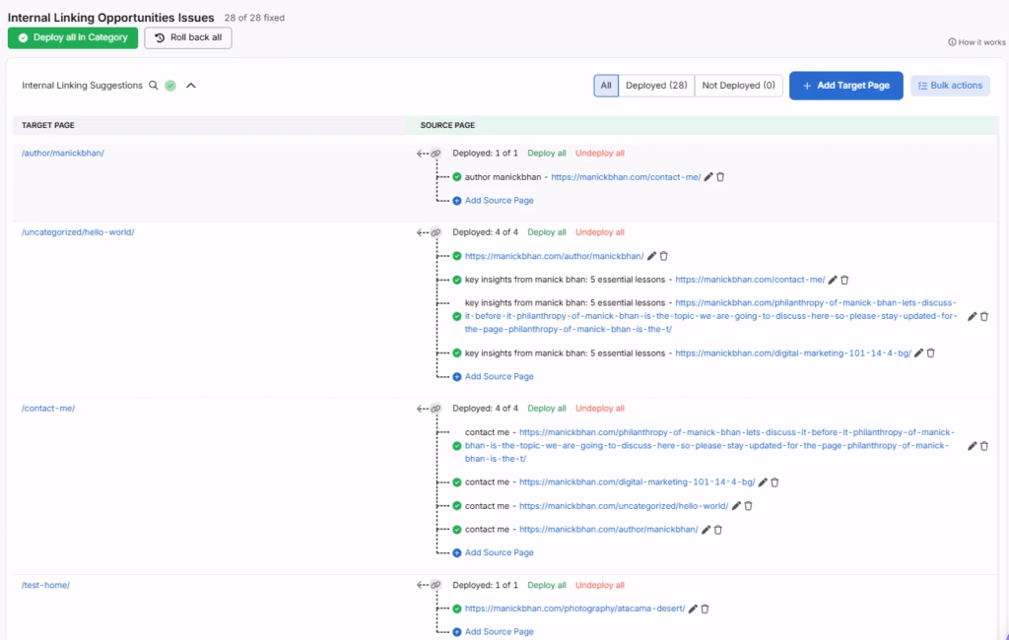The height and width of the screenshot is (640, 1009).
Task: Add a source page under /test-home
Action: 498,631
